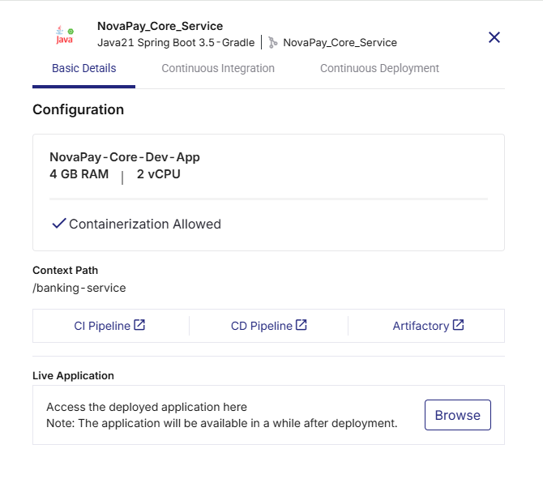Click the Containerization Allowed checkmark icon

click(x=58, y=224)
